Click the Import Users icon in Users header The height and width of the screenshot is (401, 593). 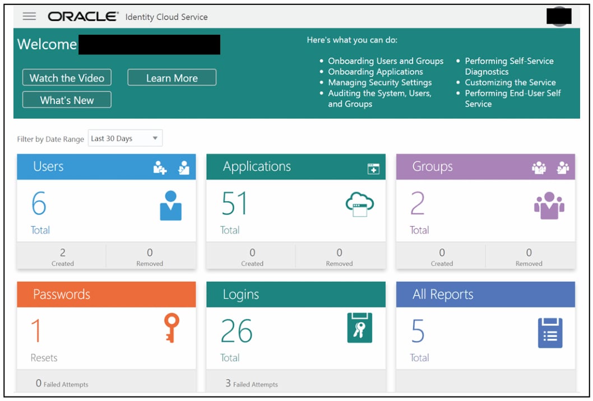coord(184,167)
